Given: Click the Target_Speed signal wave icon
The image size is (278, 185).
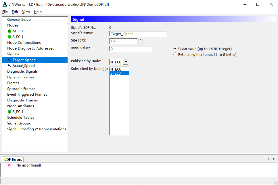Looking at the screenshot, I should [x=9, y=60].
